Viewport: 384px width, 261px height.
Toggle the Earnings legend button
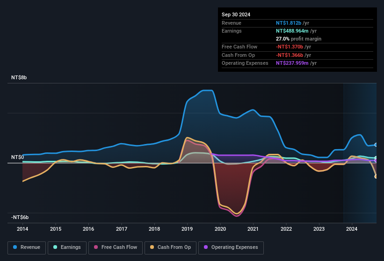coord(67,247)
